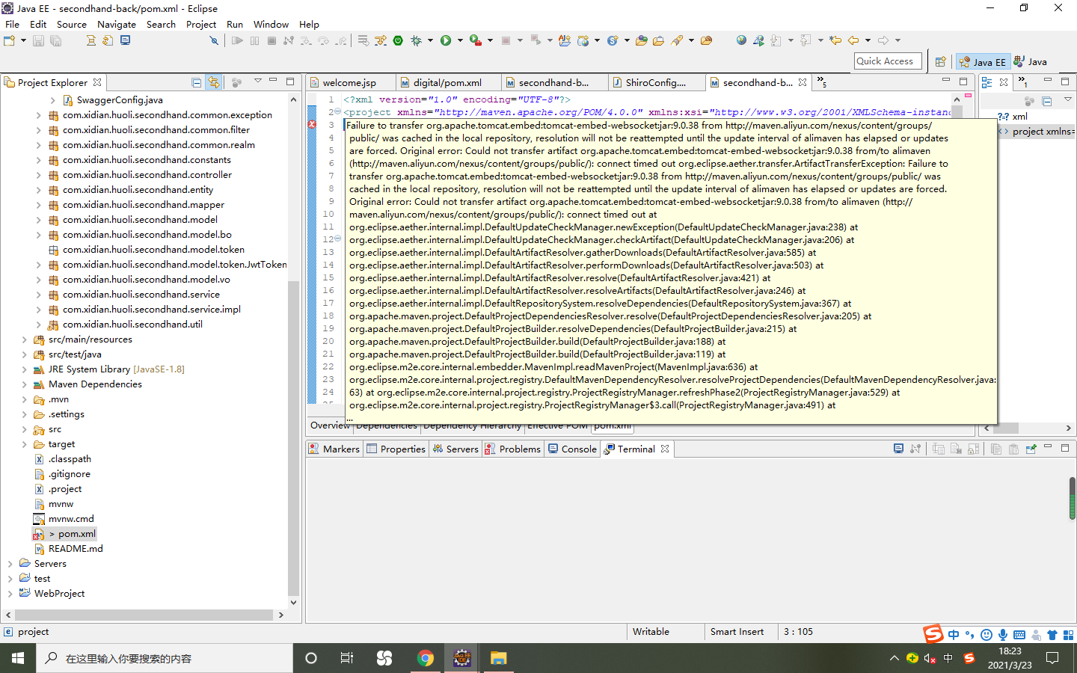Open the dropdown beside the Run button
The width and height of the screenshot is (1077, 673).
pos(460,40)
